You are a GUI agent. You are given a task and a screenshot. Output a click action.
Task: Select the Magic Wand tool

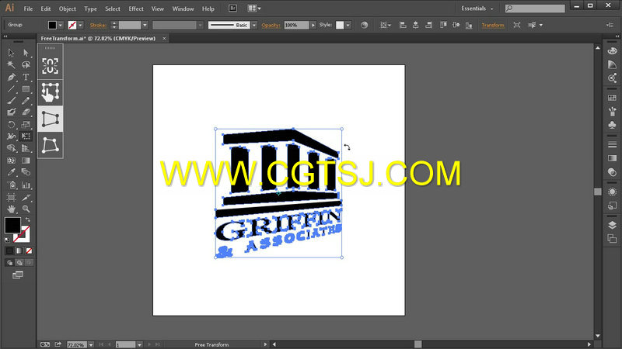coord(11,64)
